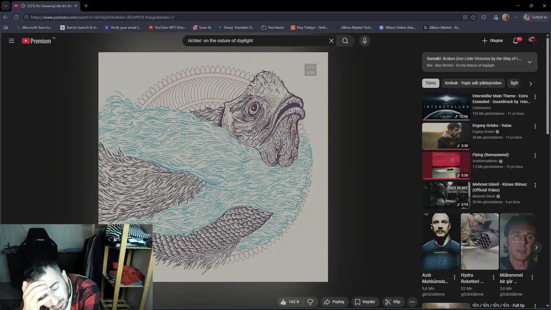Open Interstellar Main Theme video thumbnail

[x=446, y=107]
